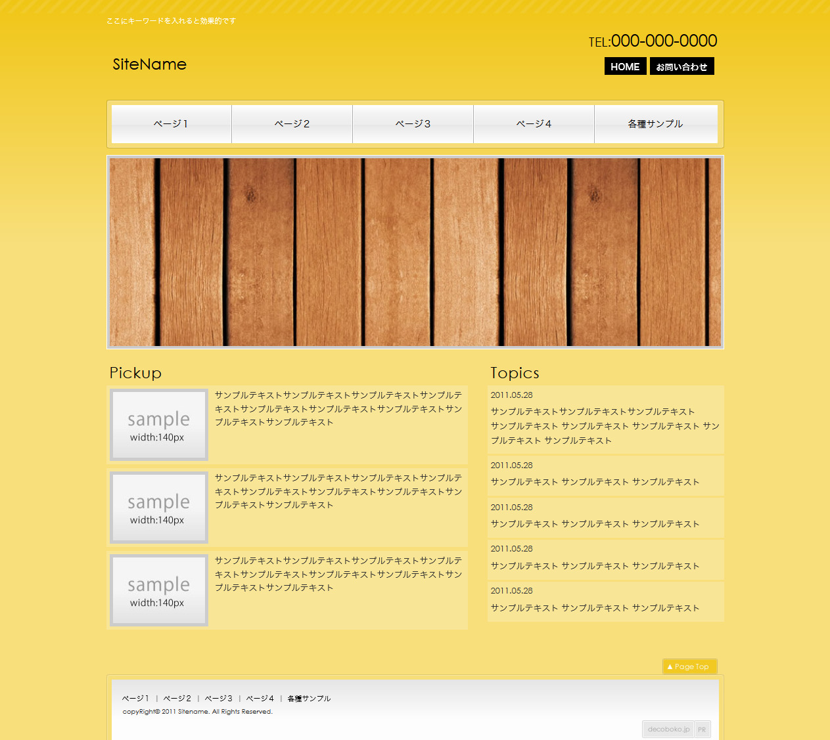Click the fourth Topics entry text
Screen dimensions: 830x740
coord(595,566)
